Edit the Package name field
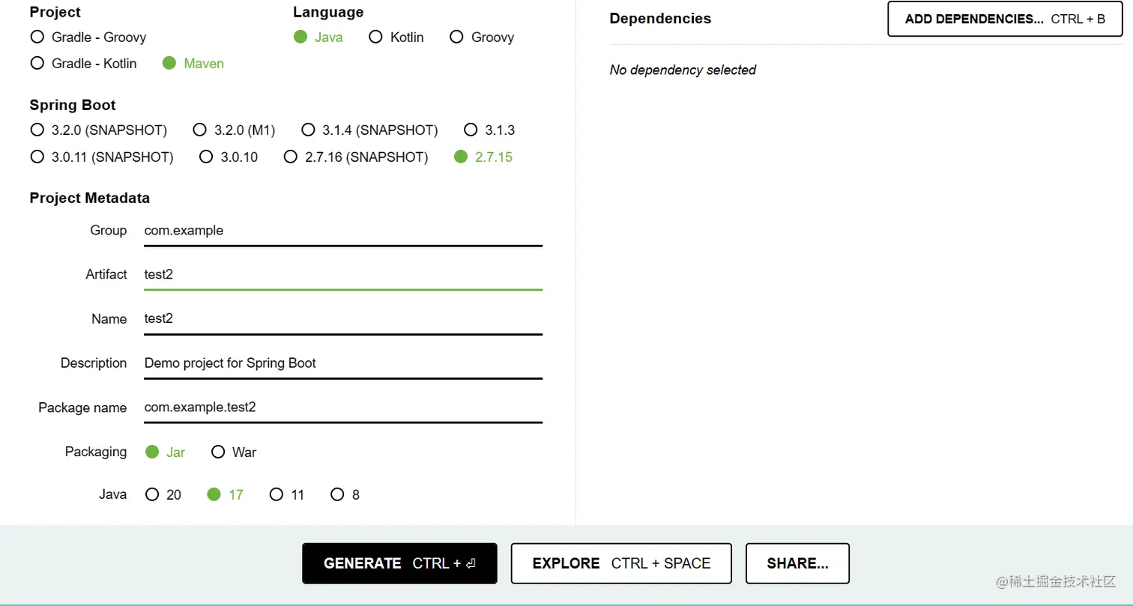The width and height of the screenshot is (1133, 606). click(343, 407)
